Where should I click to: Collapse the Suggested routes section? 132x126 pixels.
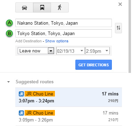(x=8, y=82)
